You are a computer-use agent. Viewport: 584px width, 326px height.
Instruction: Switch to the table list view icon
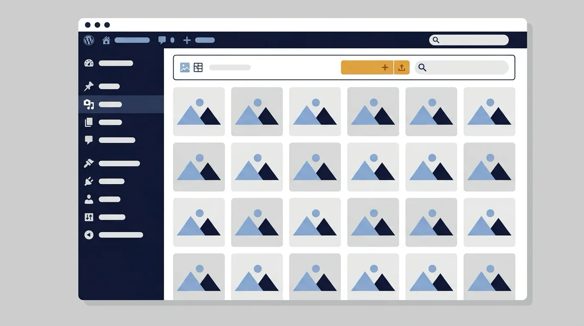198,67
